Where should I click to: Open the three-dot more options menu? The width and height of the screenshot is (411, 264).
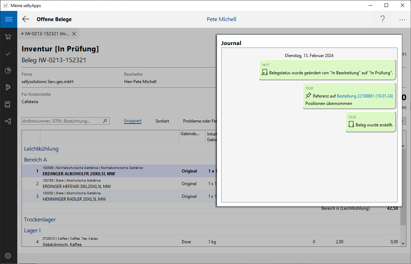coord(402,20)
